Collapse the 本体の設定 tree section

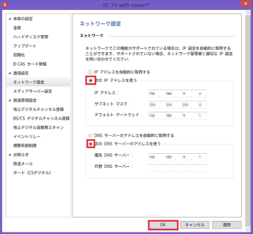click(x=10, y=19)
